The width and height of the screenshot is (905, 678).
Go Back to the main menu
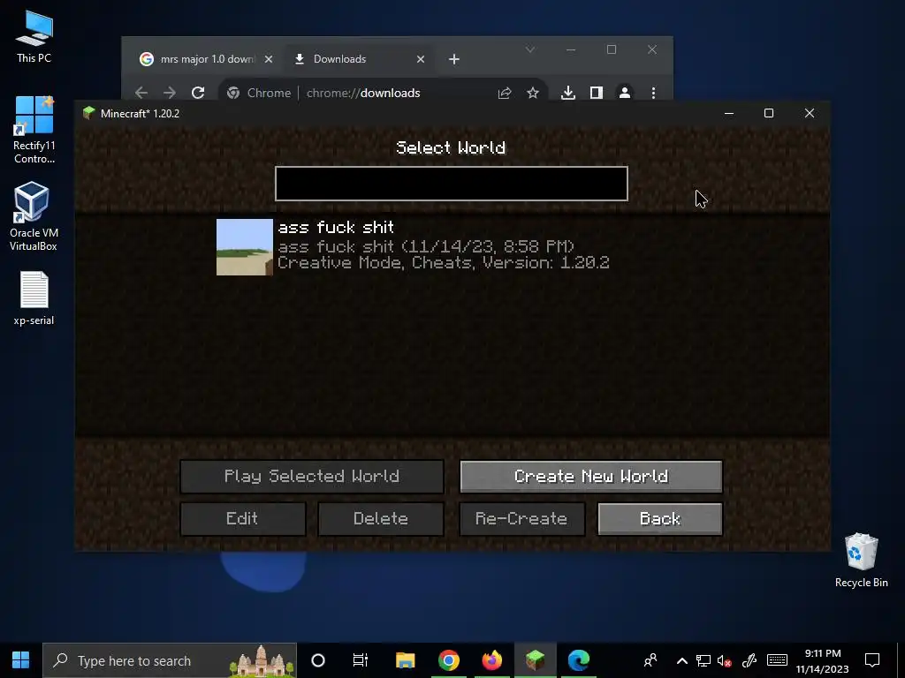(x=660, y=519)
